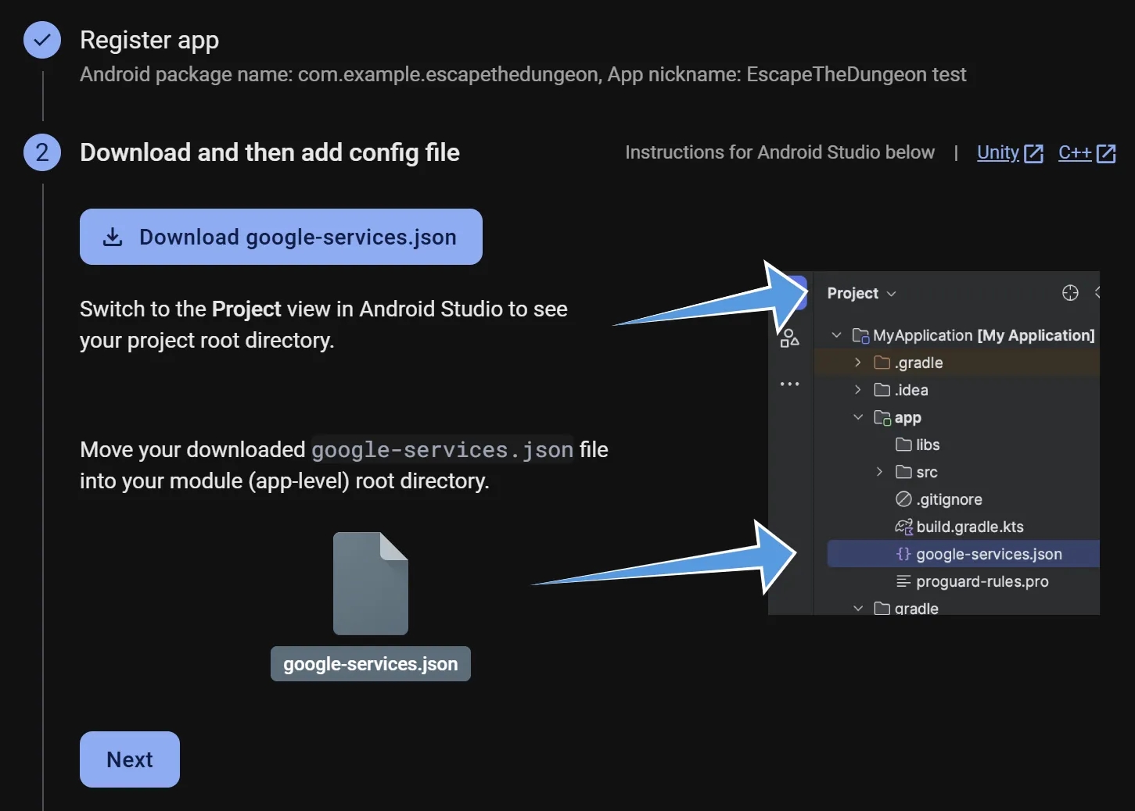Click the MyApplication project folder icon

coord(860,335)
